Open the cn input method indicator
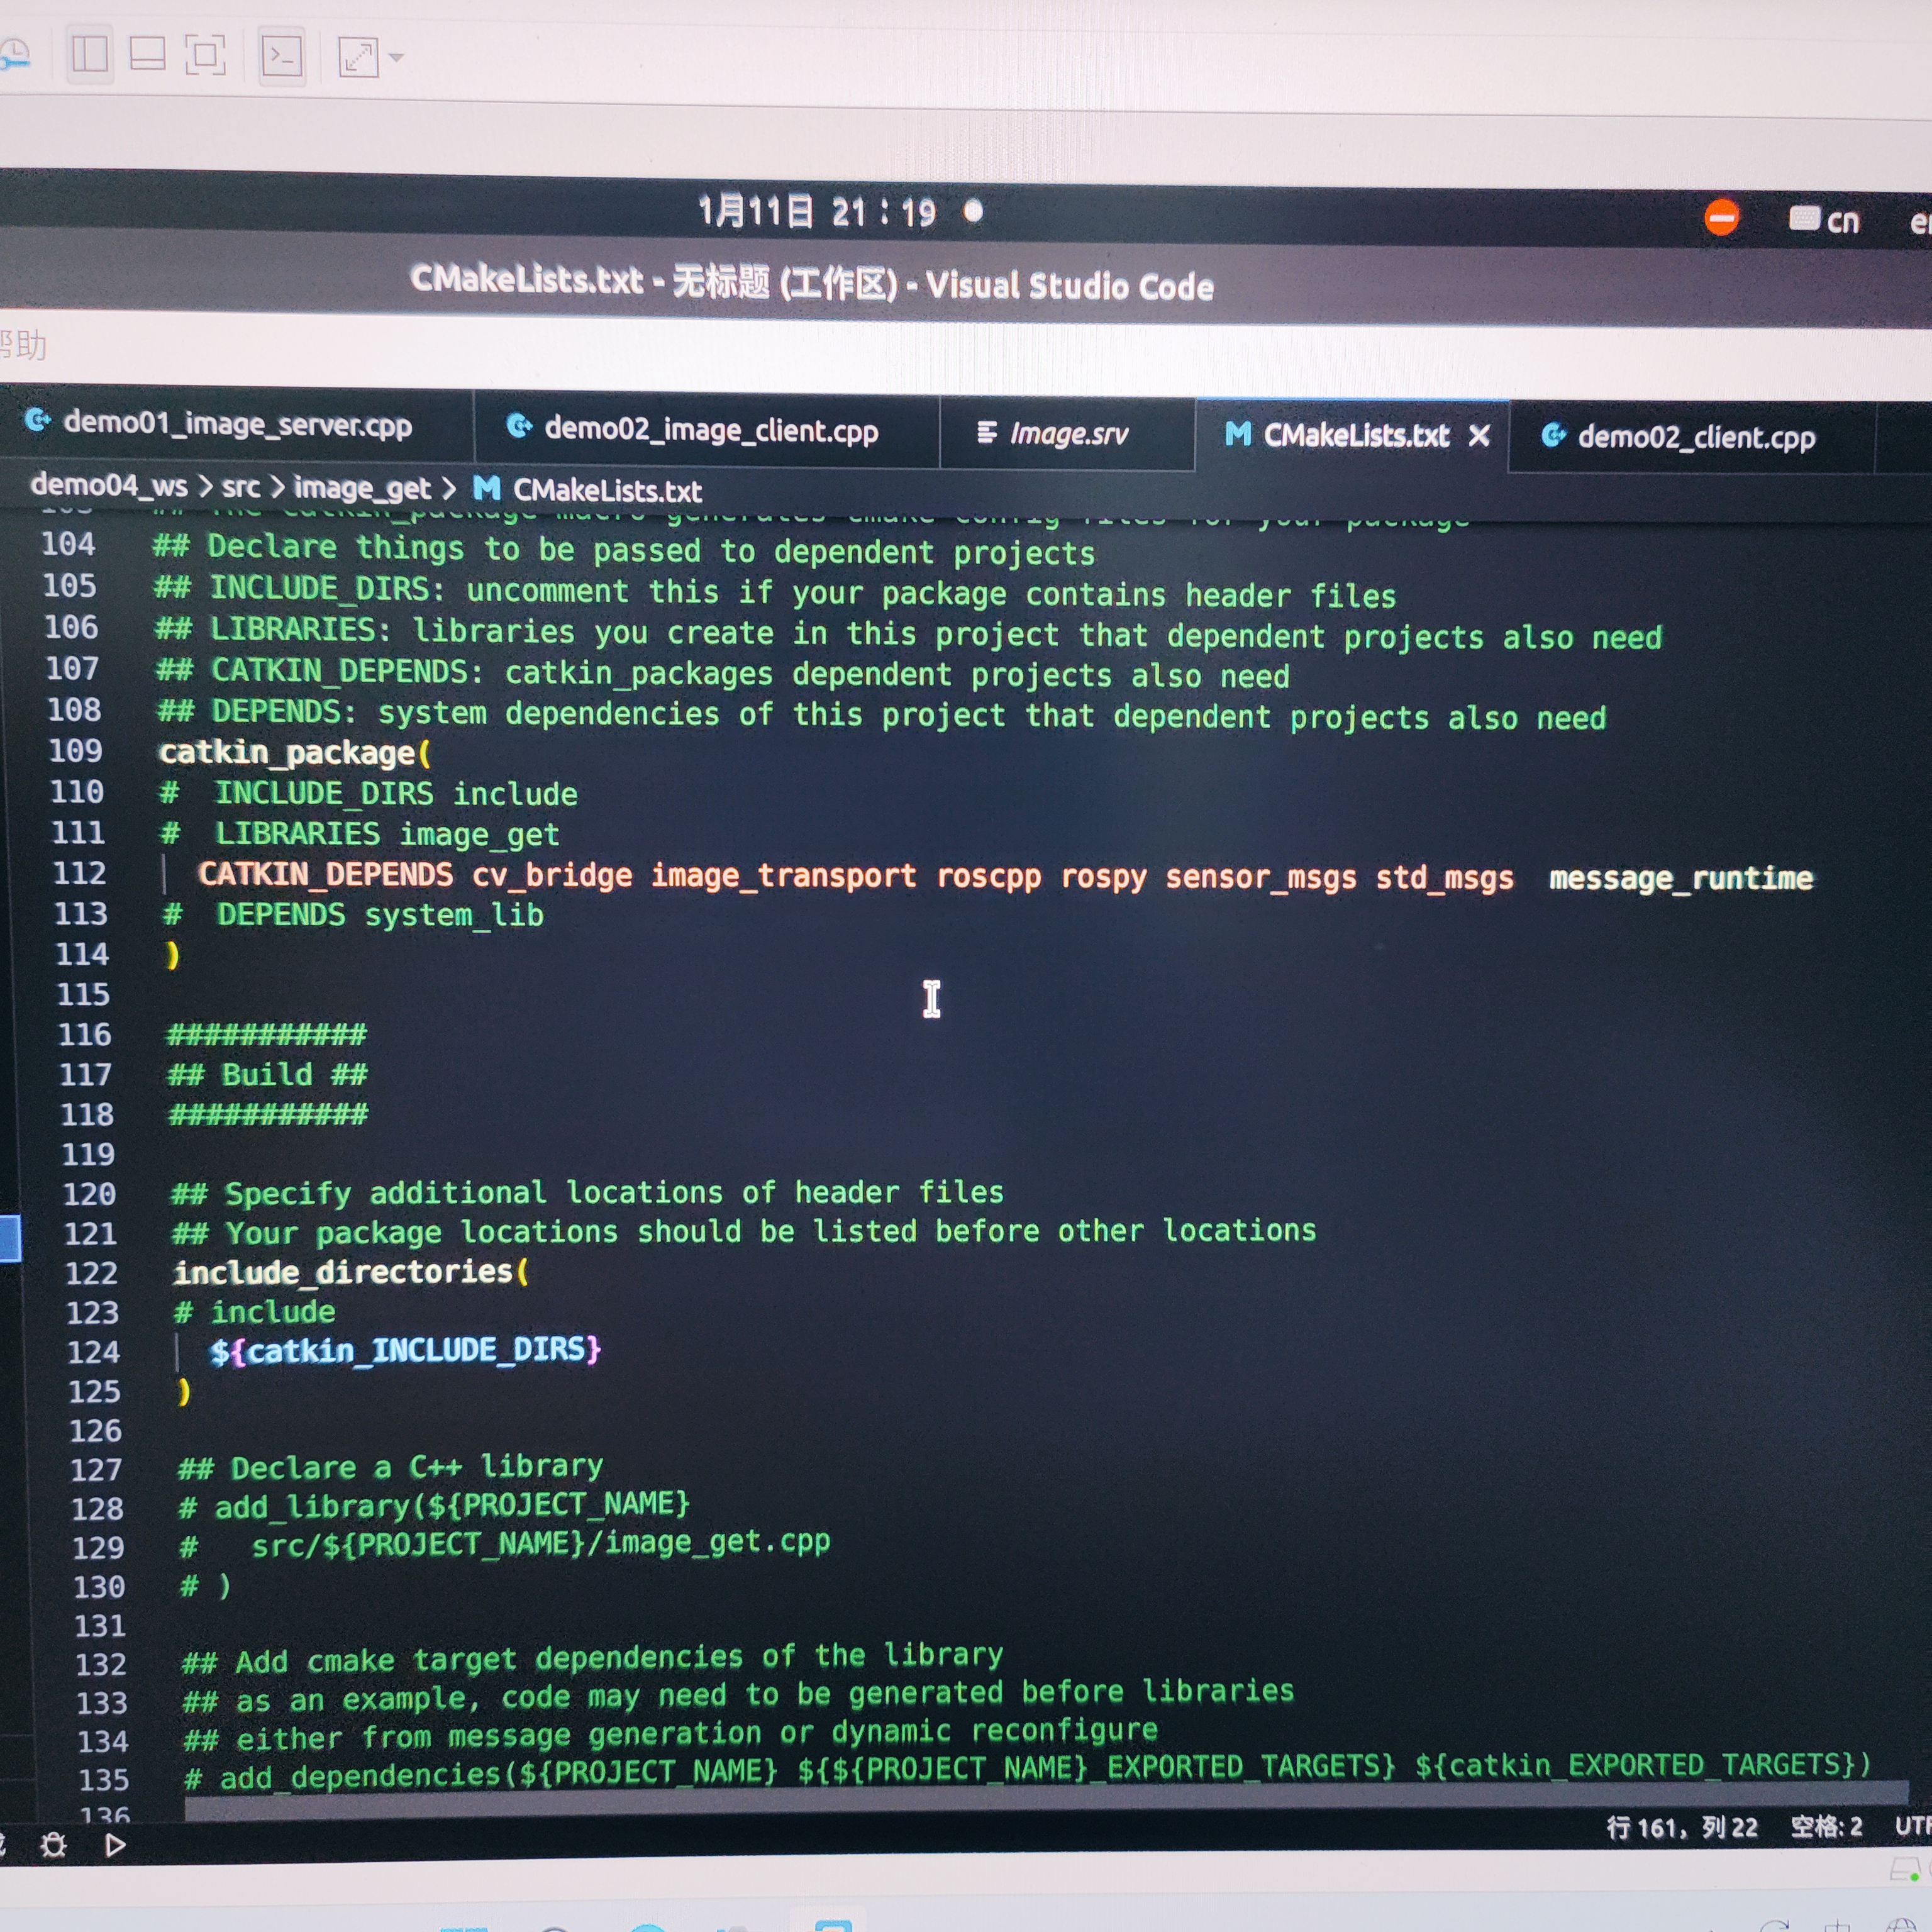 click(x=1825, y=219)
